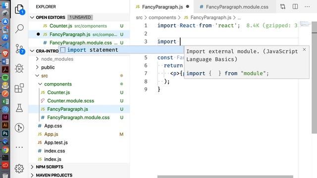Open More Actions editor ellipsis menu
This screenshot has height=178, width=317.
307,6
